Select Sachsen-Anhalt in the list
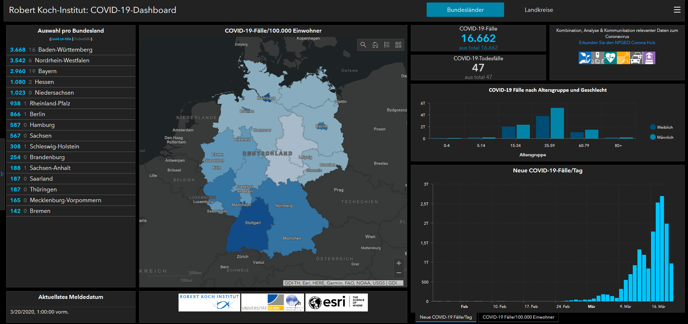 (x=71, y=168)
